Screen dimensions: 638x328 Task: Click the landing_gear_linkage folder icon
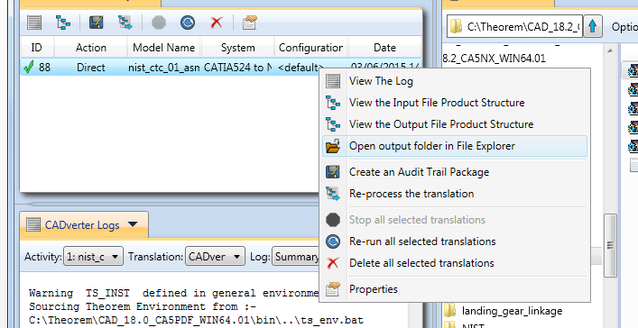click(449, 311)
